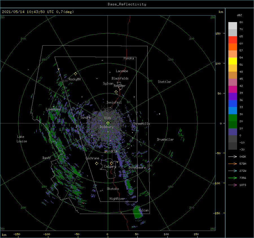The height and width of the screenshot is (238, 254).
Task: Select the light gray 80-70 dBZ swatch
Action: coord(233,26)
